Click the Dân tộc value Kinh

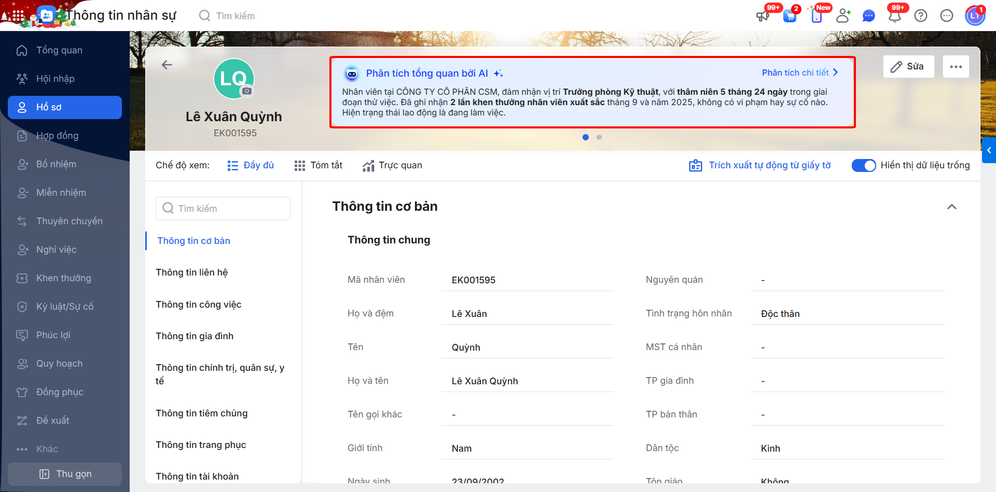click(770, 448)
